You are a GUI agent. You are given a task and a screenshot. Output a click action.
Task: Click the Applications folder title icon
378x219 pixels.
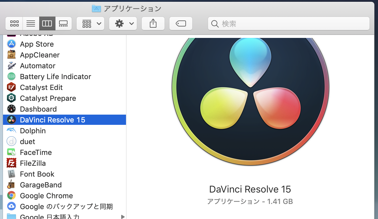(96, 8)
